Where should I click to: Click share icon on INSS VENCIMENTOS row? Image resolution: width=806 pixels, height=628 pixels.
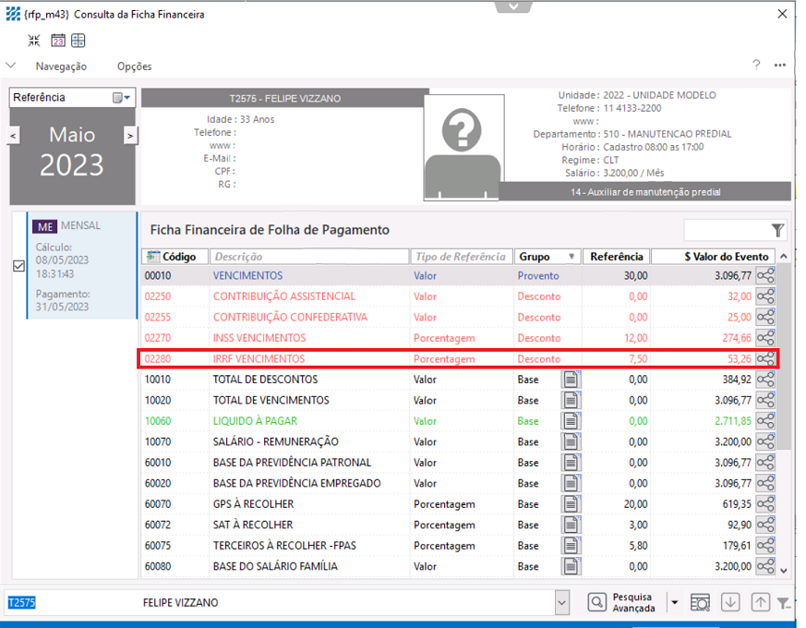tap(765, 338)
